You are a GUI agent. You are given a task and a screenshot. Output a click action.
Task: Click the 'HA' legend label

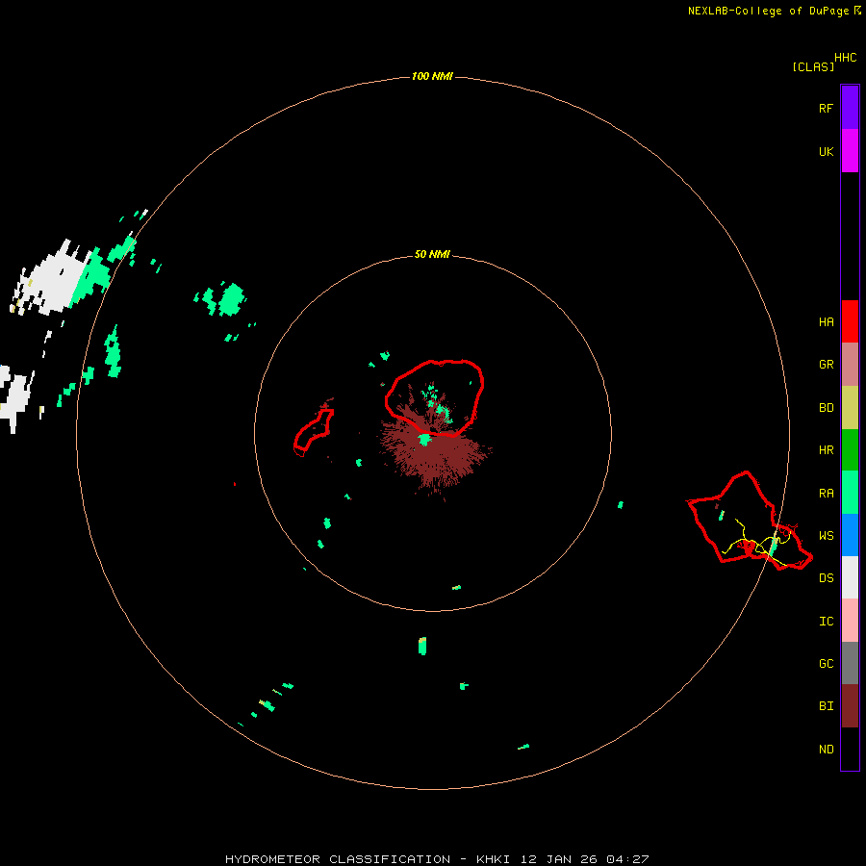coord(826,322)
